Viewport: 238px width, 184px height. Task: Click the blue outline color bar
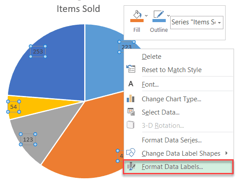click(x=159, y=21)
